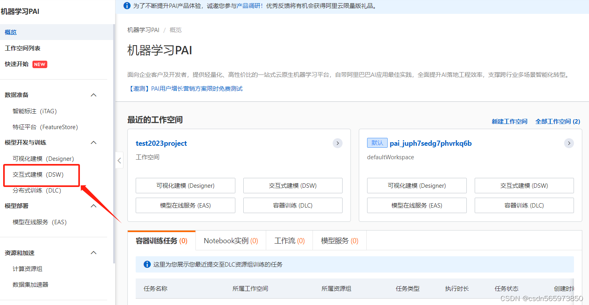The height and width of the screenshot is (305, 589).
Task: Click 可视化建模 (Designer) button in pai_juph7sedg7phvrkq6b card
Action: click(417, 185)
